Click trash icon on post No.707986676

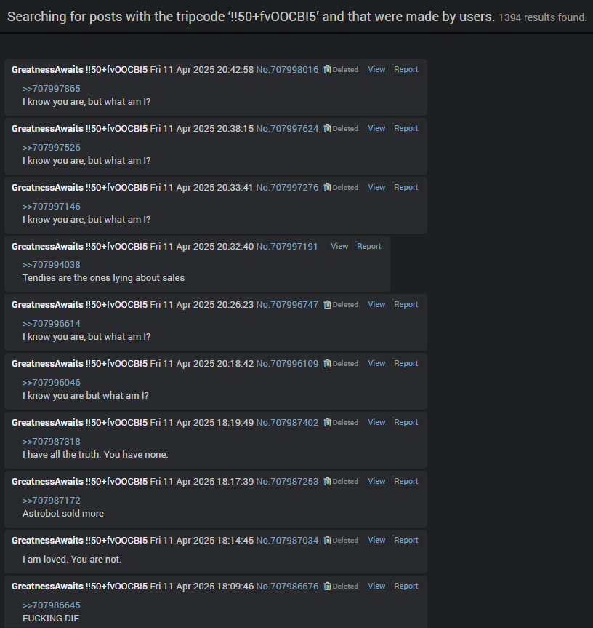coord(327,587)
